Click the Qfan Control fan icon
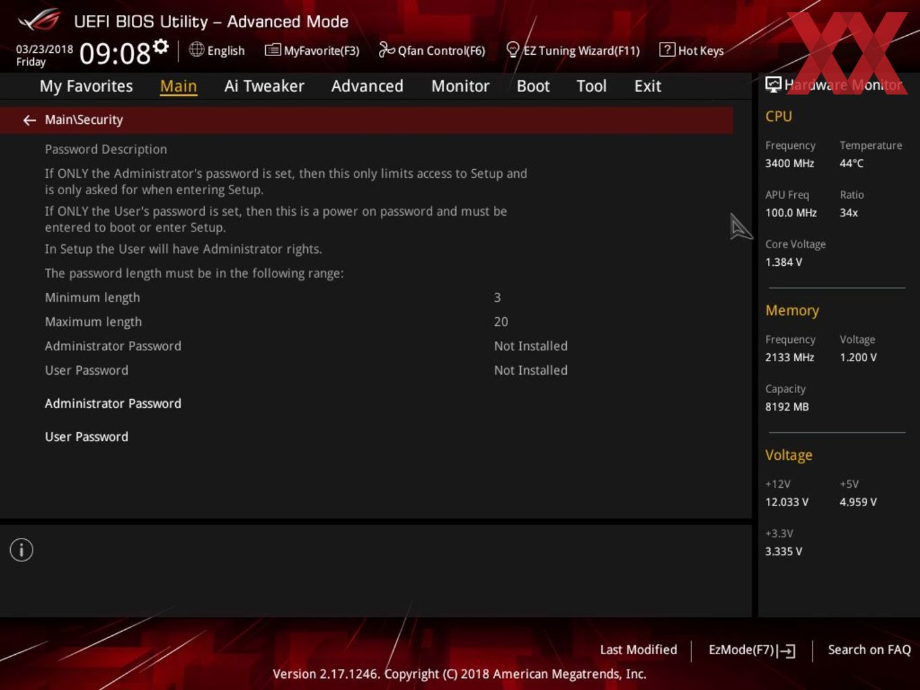 coord(386,49)
